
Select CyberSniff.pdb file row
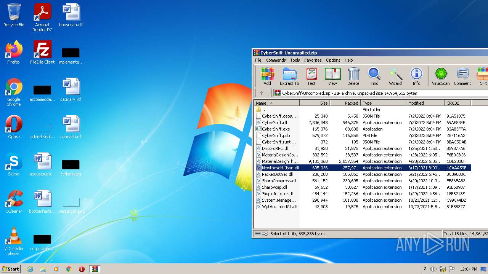click(363, 135)
